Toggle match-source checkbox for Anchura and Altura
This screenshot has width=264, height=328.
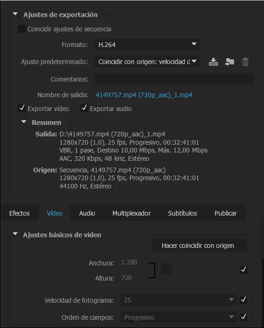(243, 269)
